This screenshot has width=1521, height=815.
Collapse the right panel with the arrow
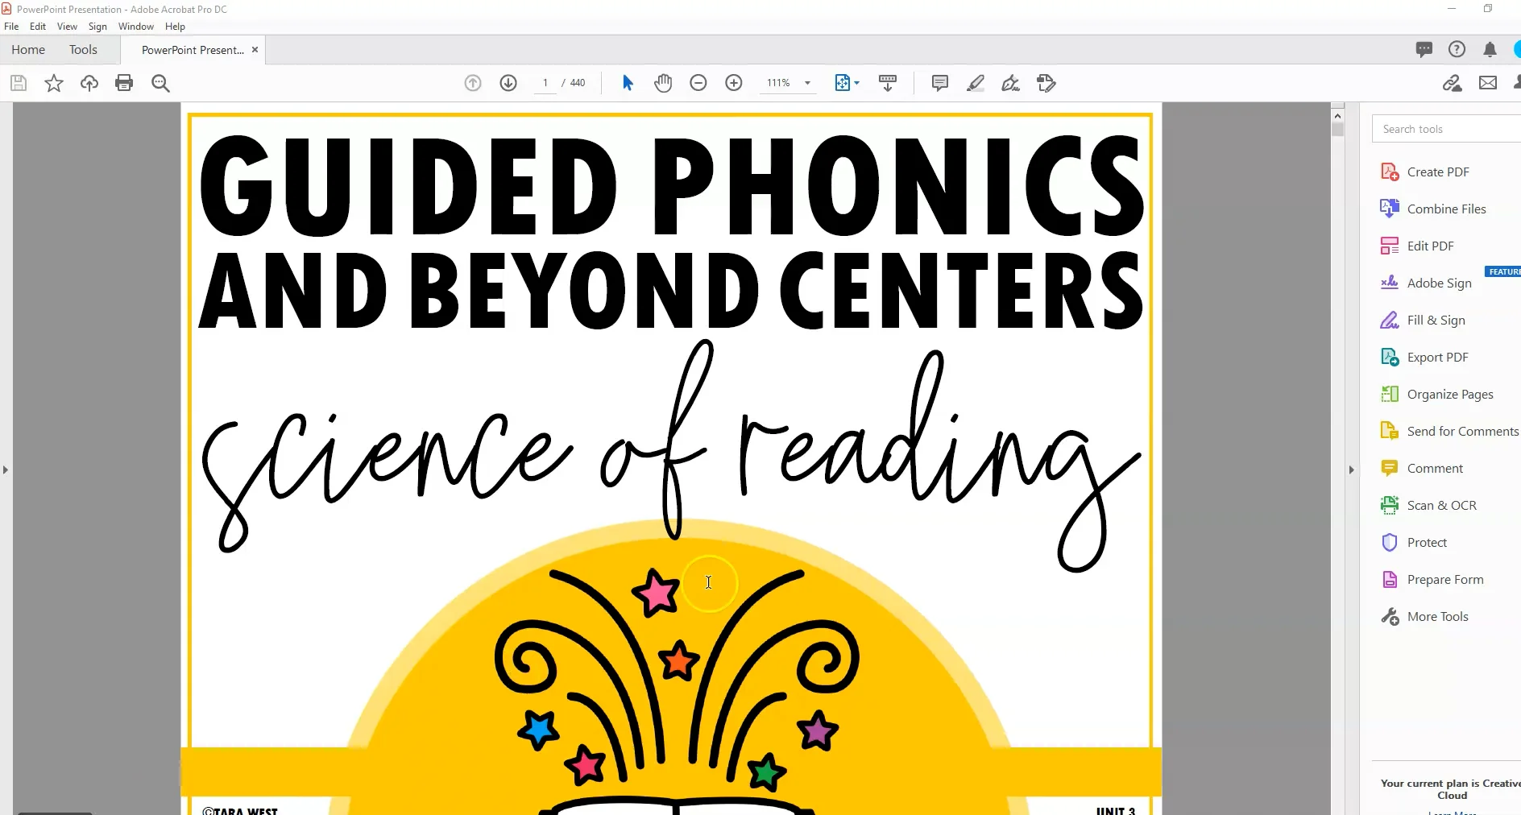coord(1351,470)
